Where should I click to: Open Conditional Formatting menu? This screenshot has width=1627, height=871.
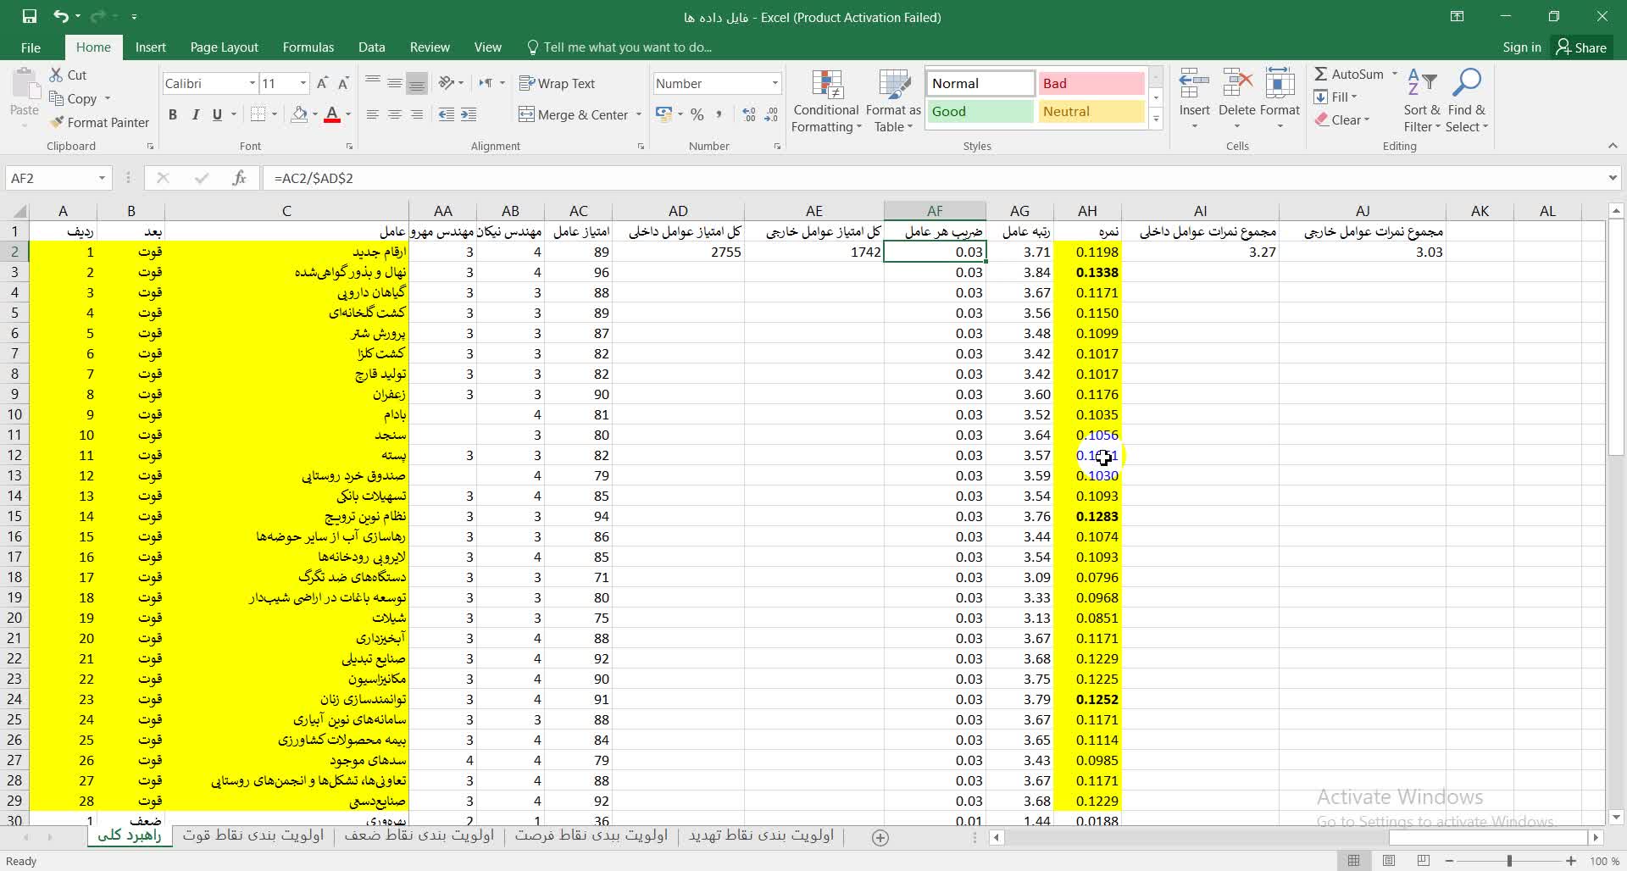click(x=825, y=102)
